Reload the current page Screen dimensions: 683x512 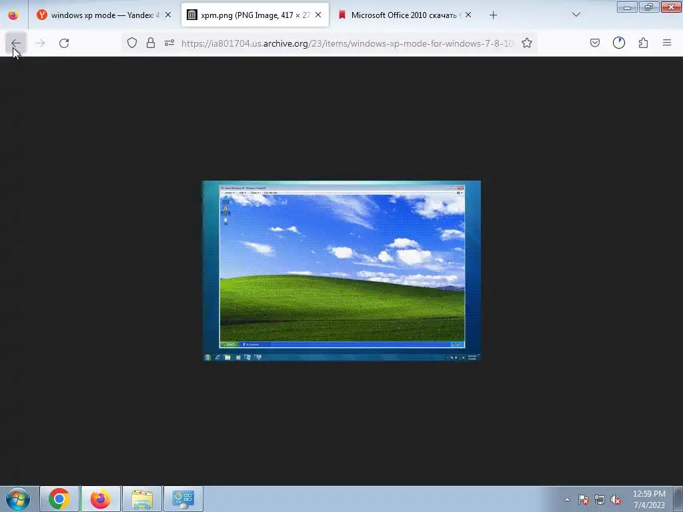(x=64, y=43)
